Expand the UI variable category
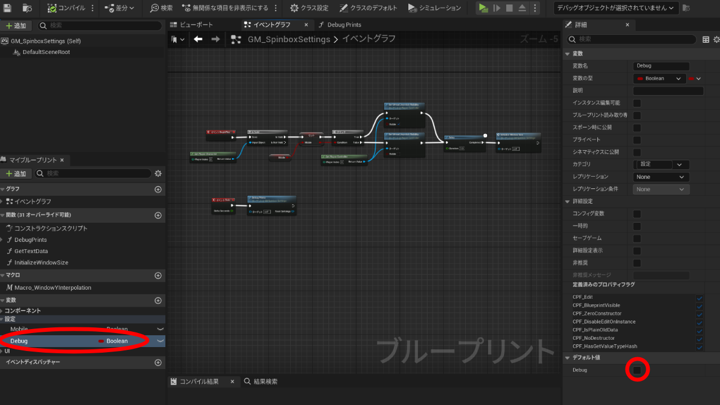 pyautogui.click(x=2, y=351)
